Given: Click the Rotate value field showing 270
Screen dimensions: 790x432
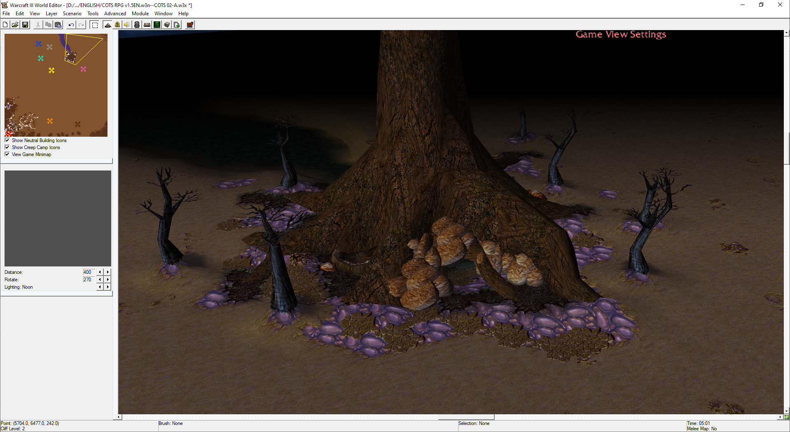Looking at the screenshot, I should [89, 279].
